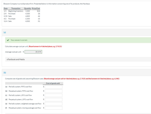Click the Price/Cost column header
The width and height of the screenshot is (151, 114).
click(36, 8)
